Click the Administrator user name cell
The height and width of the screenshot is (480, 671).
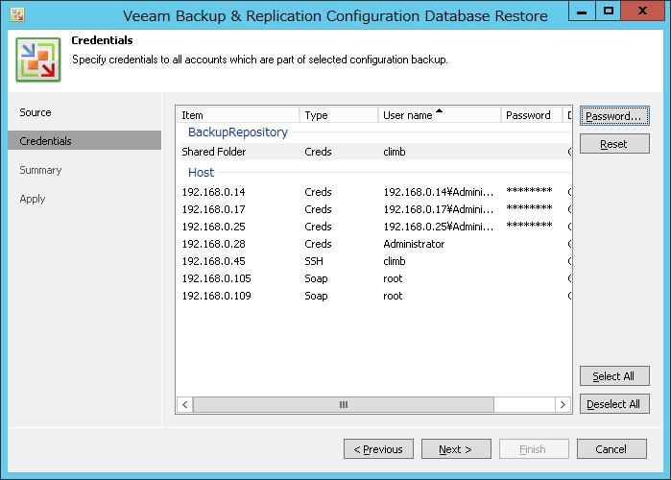414,244
